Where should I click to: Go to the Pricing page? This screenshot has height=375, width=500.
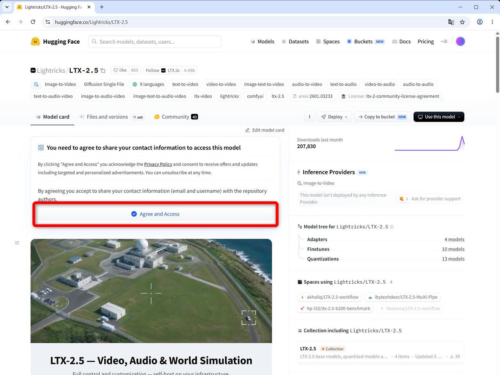coord(425,41)
